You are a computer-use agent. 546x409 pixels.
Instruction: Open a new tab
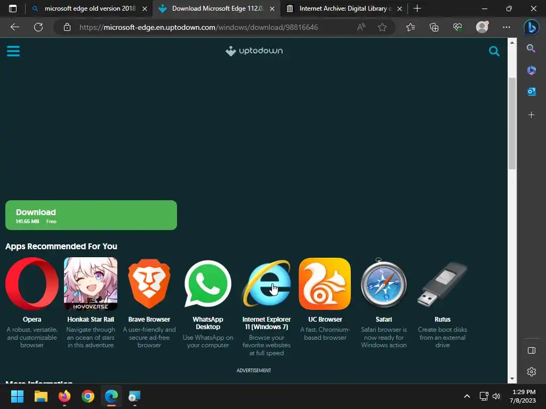(417, 9)
